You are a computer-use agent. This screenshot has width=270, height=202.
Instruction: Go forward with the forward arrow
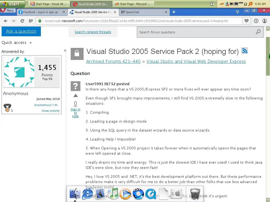click(x=14, y=21)
